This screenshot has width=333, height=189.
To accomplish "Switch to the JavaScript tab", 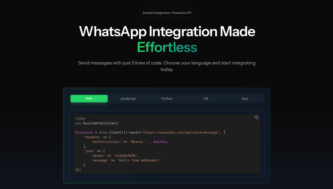I will coord(128,99).
